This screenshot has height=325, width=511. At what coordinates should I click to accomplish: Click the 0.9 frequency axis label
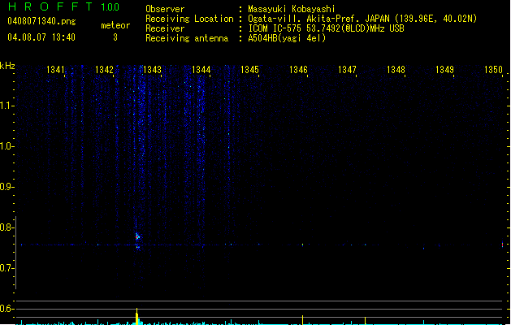click(x=6, y=187)
